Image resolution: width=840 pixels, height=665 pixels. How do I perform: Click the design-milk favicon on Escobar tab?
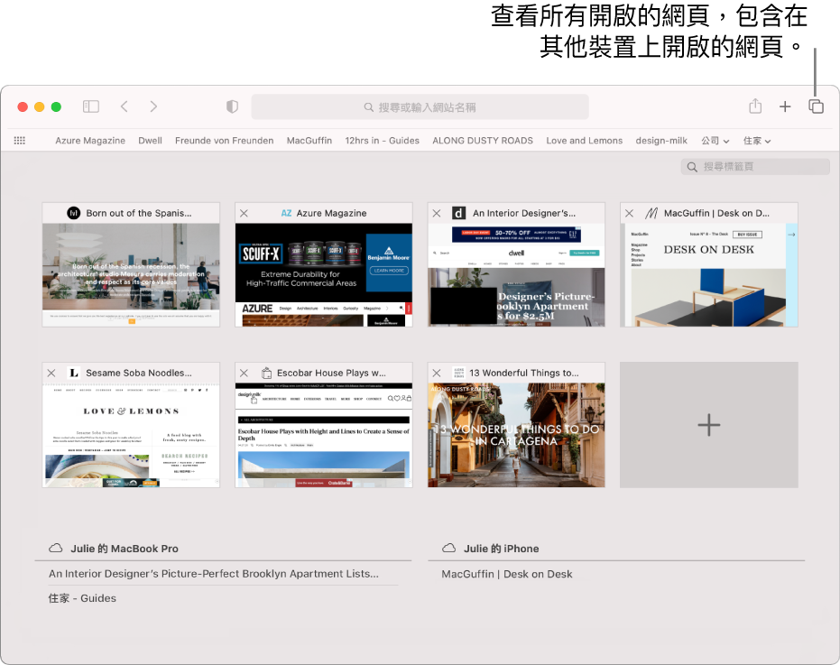point(266,373)
